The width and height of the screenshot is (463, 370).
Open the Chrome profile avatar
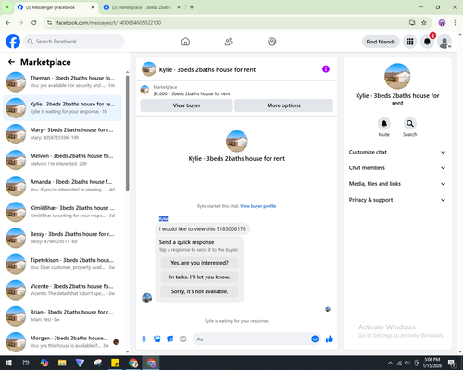point(442,23)
